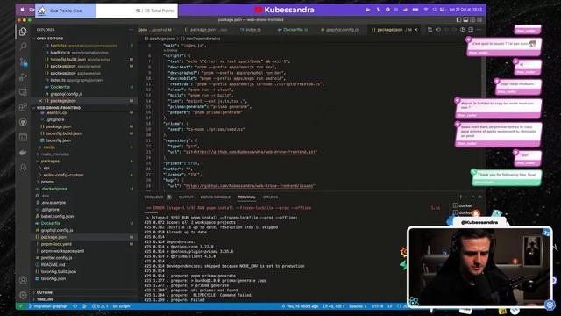Open the Explorer view in activity bar

[23, 32]
